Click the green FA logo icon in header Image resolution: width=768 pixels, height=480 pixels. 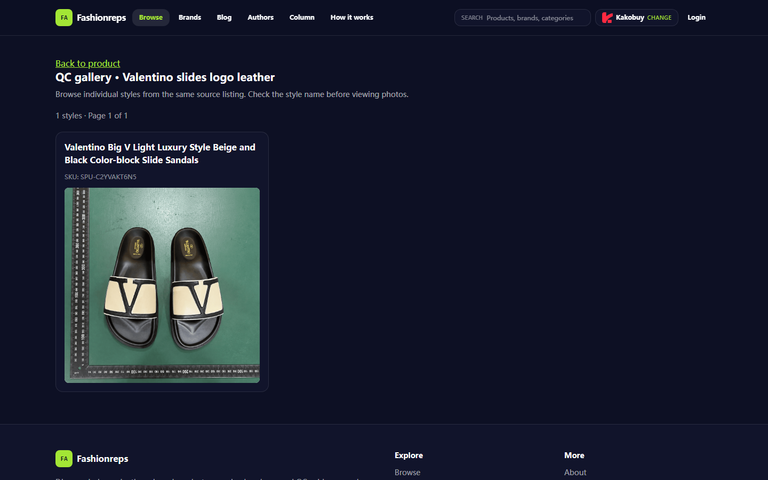64,18
